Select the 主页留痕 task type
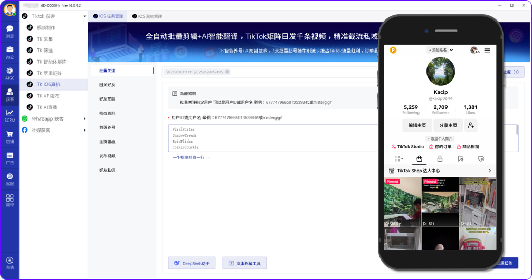 click(107, 142)
